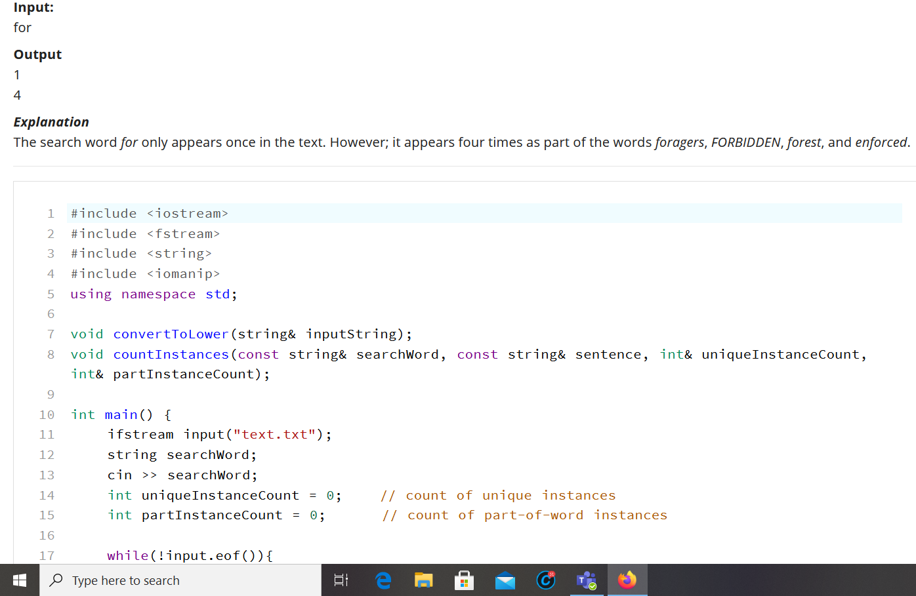Open Microsoft Teams from the taskbar
The height and width of the screenshot is (596, 916).
coord(586,580)
